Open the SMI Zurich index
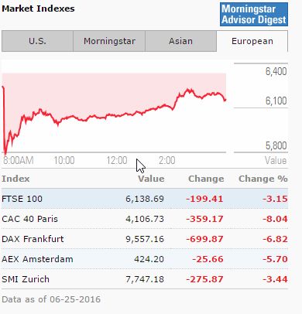 [x=26, y=279]
